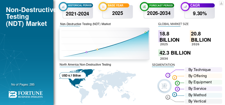Click numbered circle 1 in segmentation
The image size is (225, 105).
point(168,75)
